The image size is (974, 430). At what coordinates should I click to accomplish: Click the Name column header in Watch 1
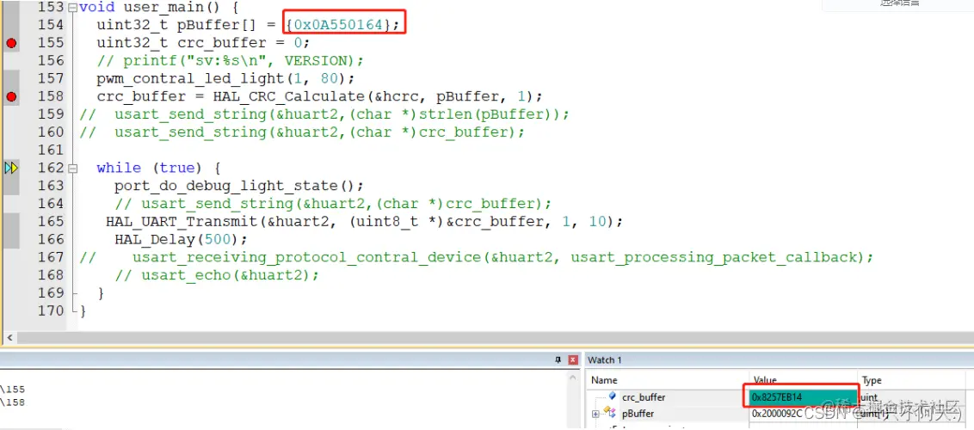604,380
